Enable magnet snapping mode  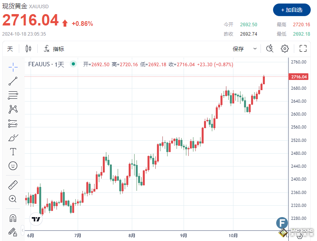pyautogui.click(x=13, y=217)
